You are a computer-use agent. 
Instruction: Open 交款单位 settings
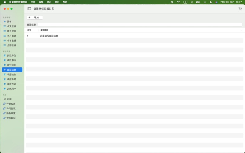coord(12,55)
